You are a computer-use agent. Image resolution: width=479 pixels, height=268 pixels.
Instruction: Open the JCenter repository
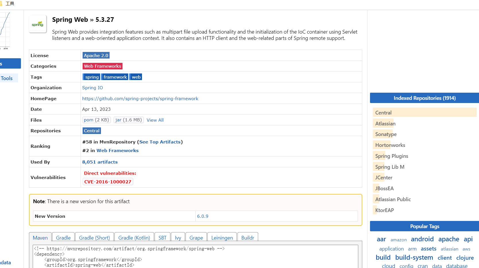click(383, 177)
